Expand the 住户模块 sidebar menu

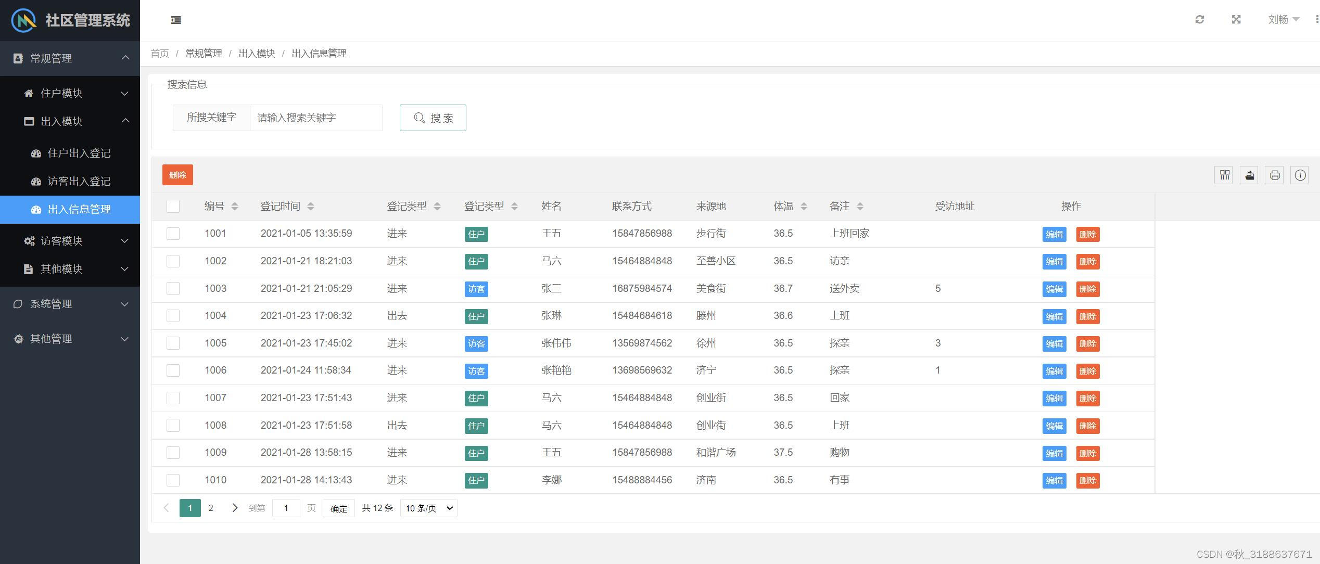[x=70, y=93]
